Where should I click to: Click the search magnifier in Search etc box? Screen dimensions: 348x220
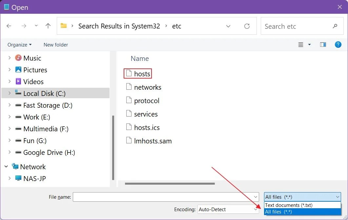[335, 26]
